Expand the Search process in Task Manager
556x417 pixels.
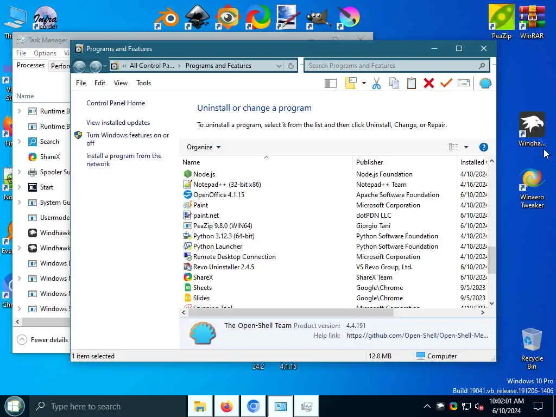pyautogui.click(x=20, y=142)
